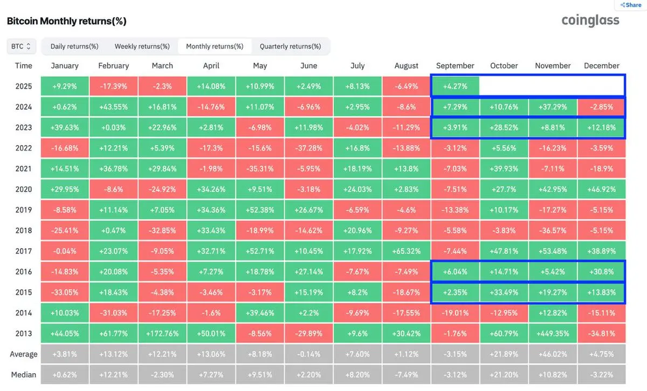Switch to Quarterly returns(%) tab
The image size is (647, 391).
click(x=290, y=46)
